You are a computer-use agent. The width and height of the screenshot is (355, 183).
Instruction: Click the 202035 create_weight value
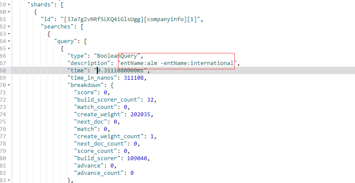click(x=140, y=114)
